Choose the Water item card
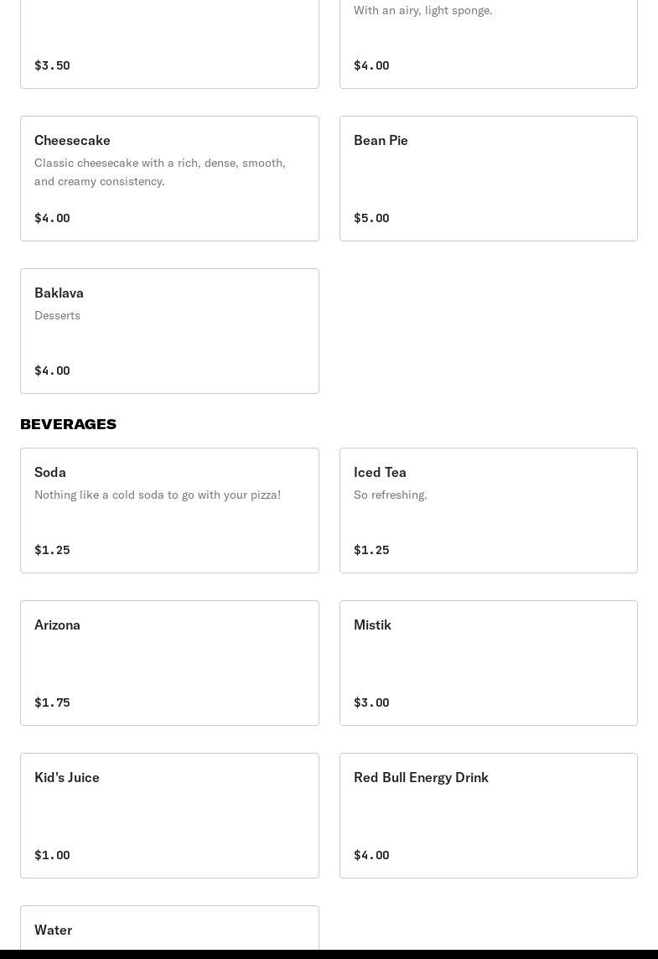The height and width of the screenshot is (959, 658). coord(169,929)
